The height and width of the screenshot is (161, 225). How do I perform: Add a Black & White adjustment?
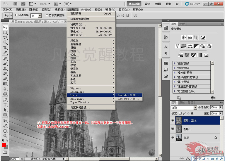pyautogui.click(x=196, y=46)
